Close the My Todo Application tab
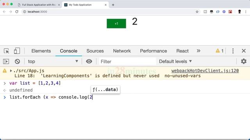 105,5
